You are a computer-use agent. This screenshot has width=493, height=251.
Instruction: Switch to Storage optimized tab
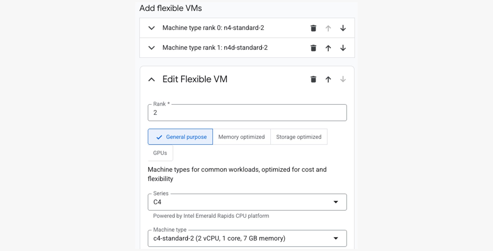coord(299,137)
